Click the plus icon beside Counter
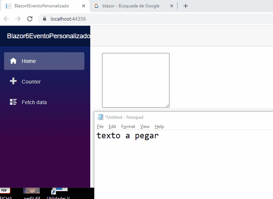The width and height of the screenshot is (273, 199). 13,82
